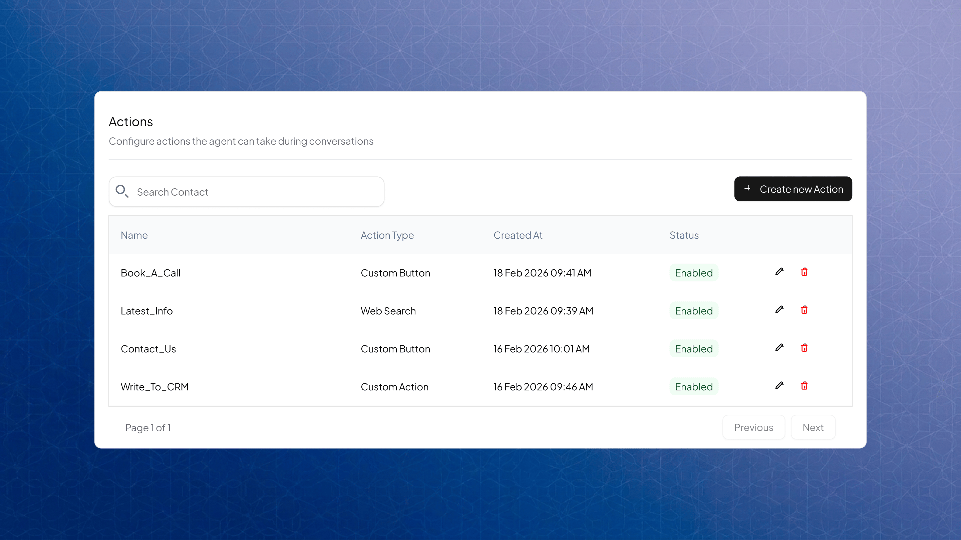Click the pencil icon for Latest_Info
The width and height of the screenshot is (961, 540).
click(779, 310)
